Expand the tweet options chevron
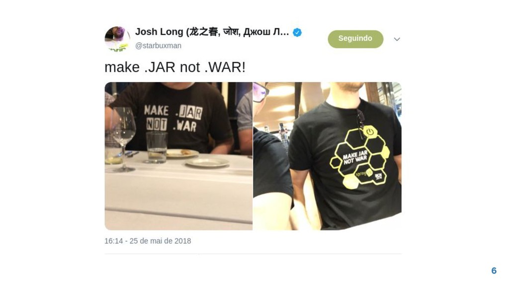Viewport: 509px width, 286px height. coord(397,39)
